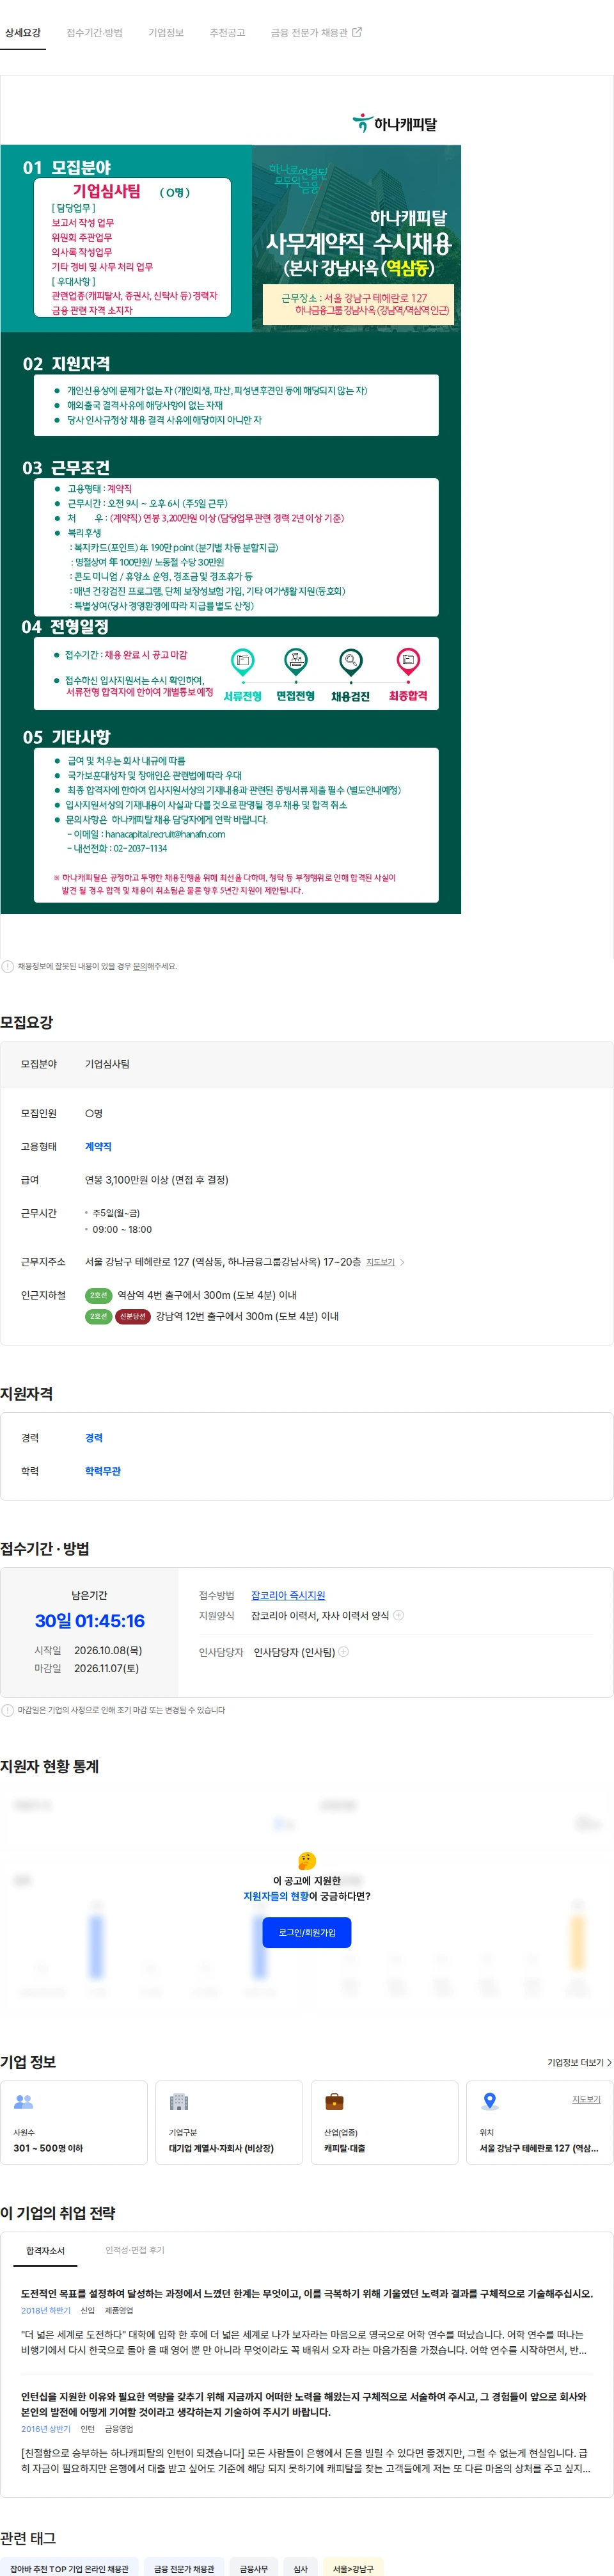This screenshot has height=2576, width=614.
Task: Open 지도보기 next to the work address
Action: tap(381, 1262)
